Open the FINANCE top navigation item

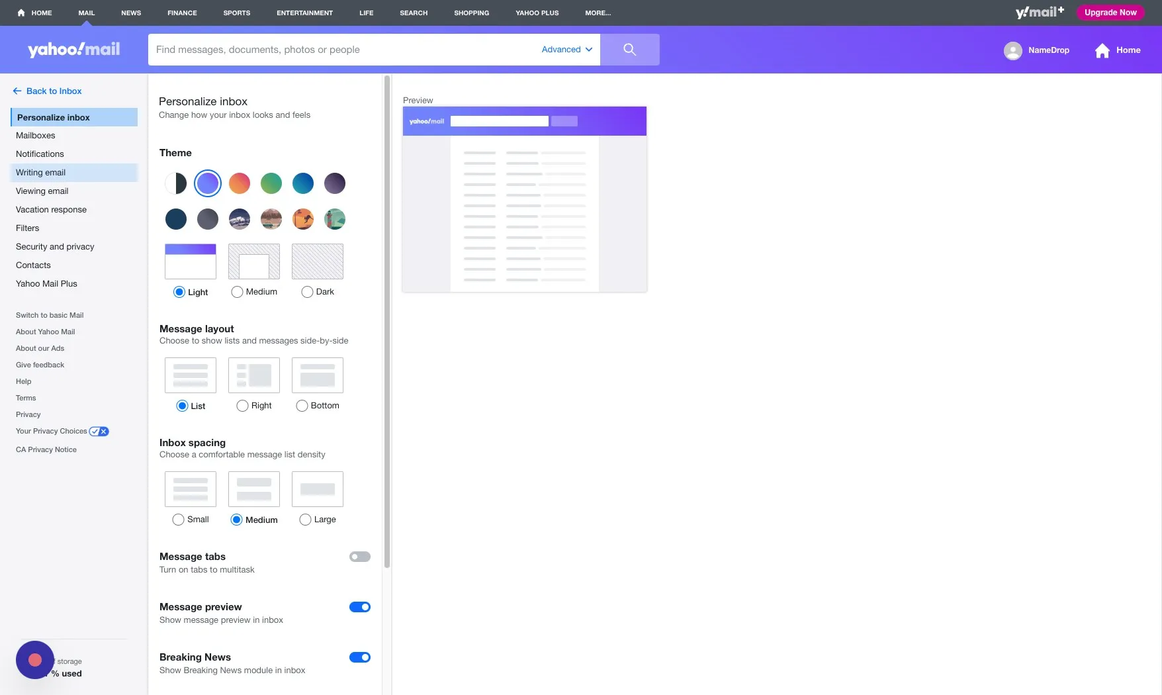[182, 13]
